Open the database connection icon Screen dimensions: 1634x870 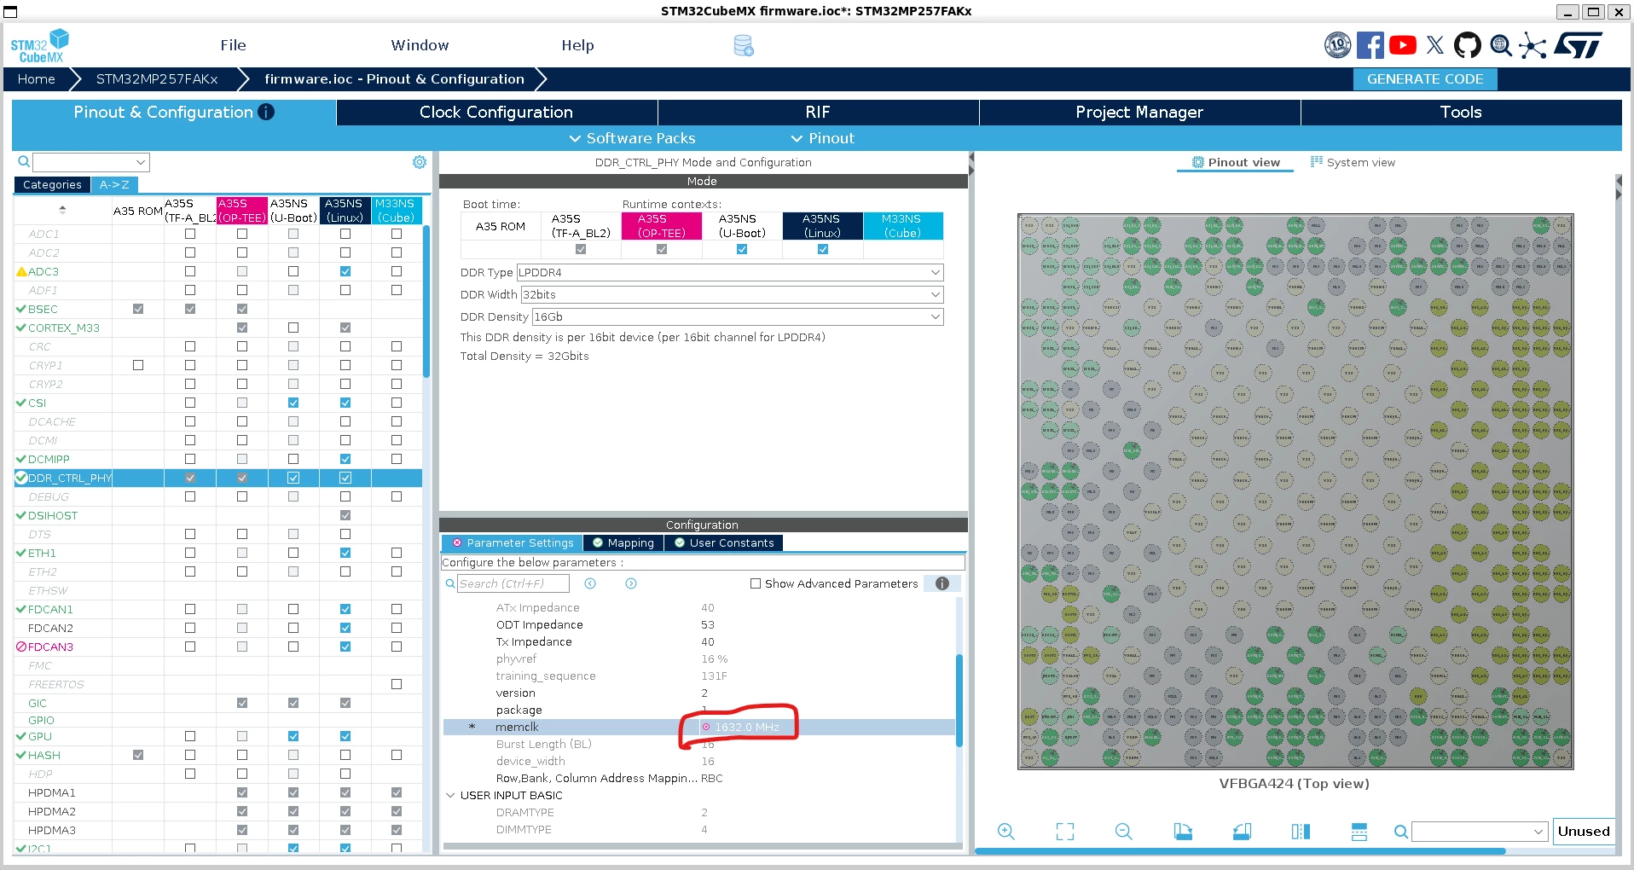[x=744, y=46]
